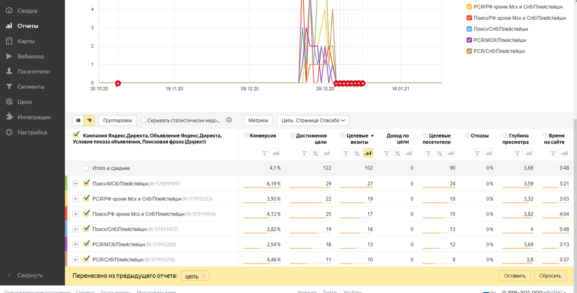577x293 pixels.
Task: Click chart icon under Целевые посетители
Action: coord(451,153)
